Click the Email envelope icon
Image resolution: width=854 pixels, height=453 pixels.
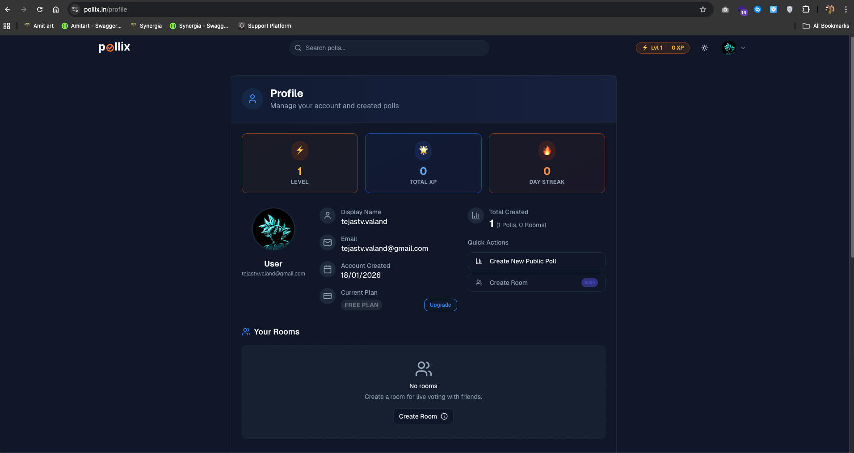coord(328,242)
